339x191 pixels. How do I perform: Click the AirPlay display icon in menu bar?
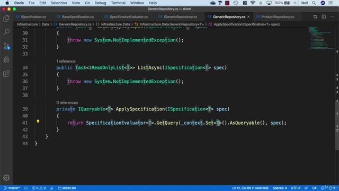tap(269, 3)
